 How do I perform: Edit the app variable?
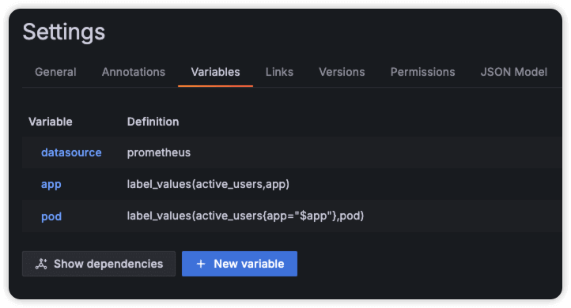click(51, 184)
